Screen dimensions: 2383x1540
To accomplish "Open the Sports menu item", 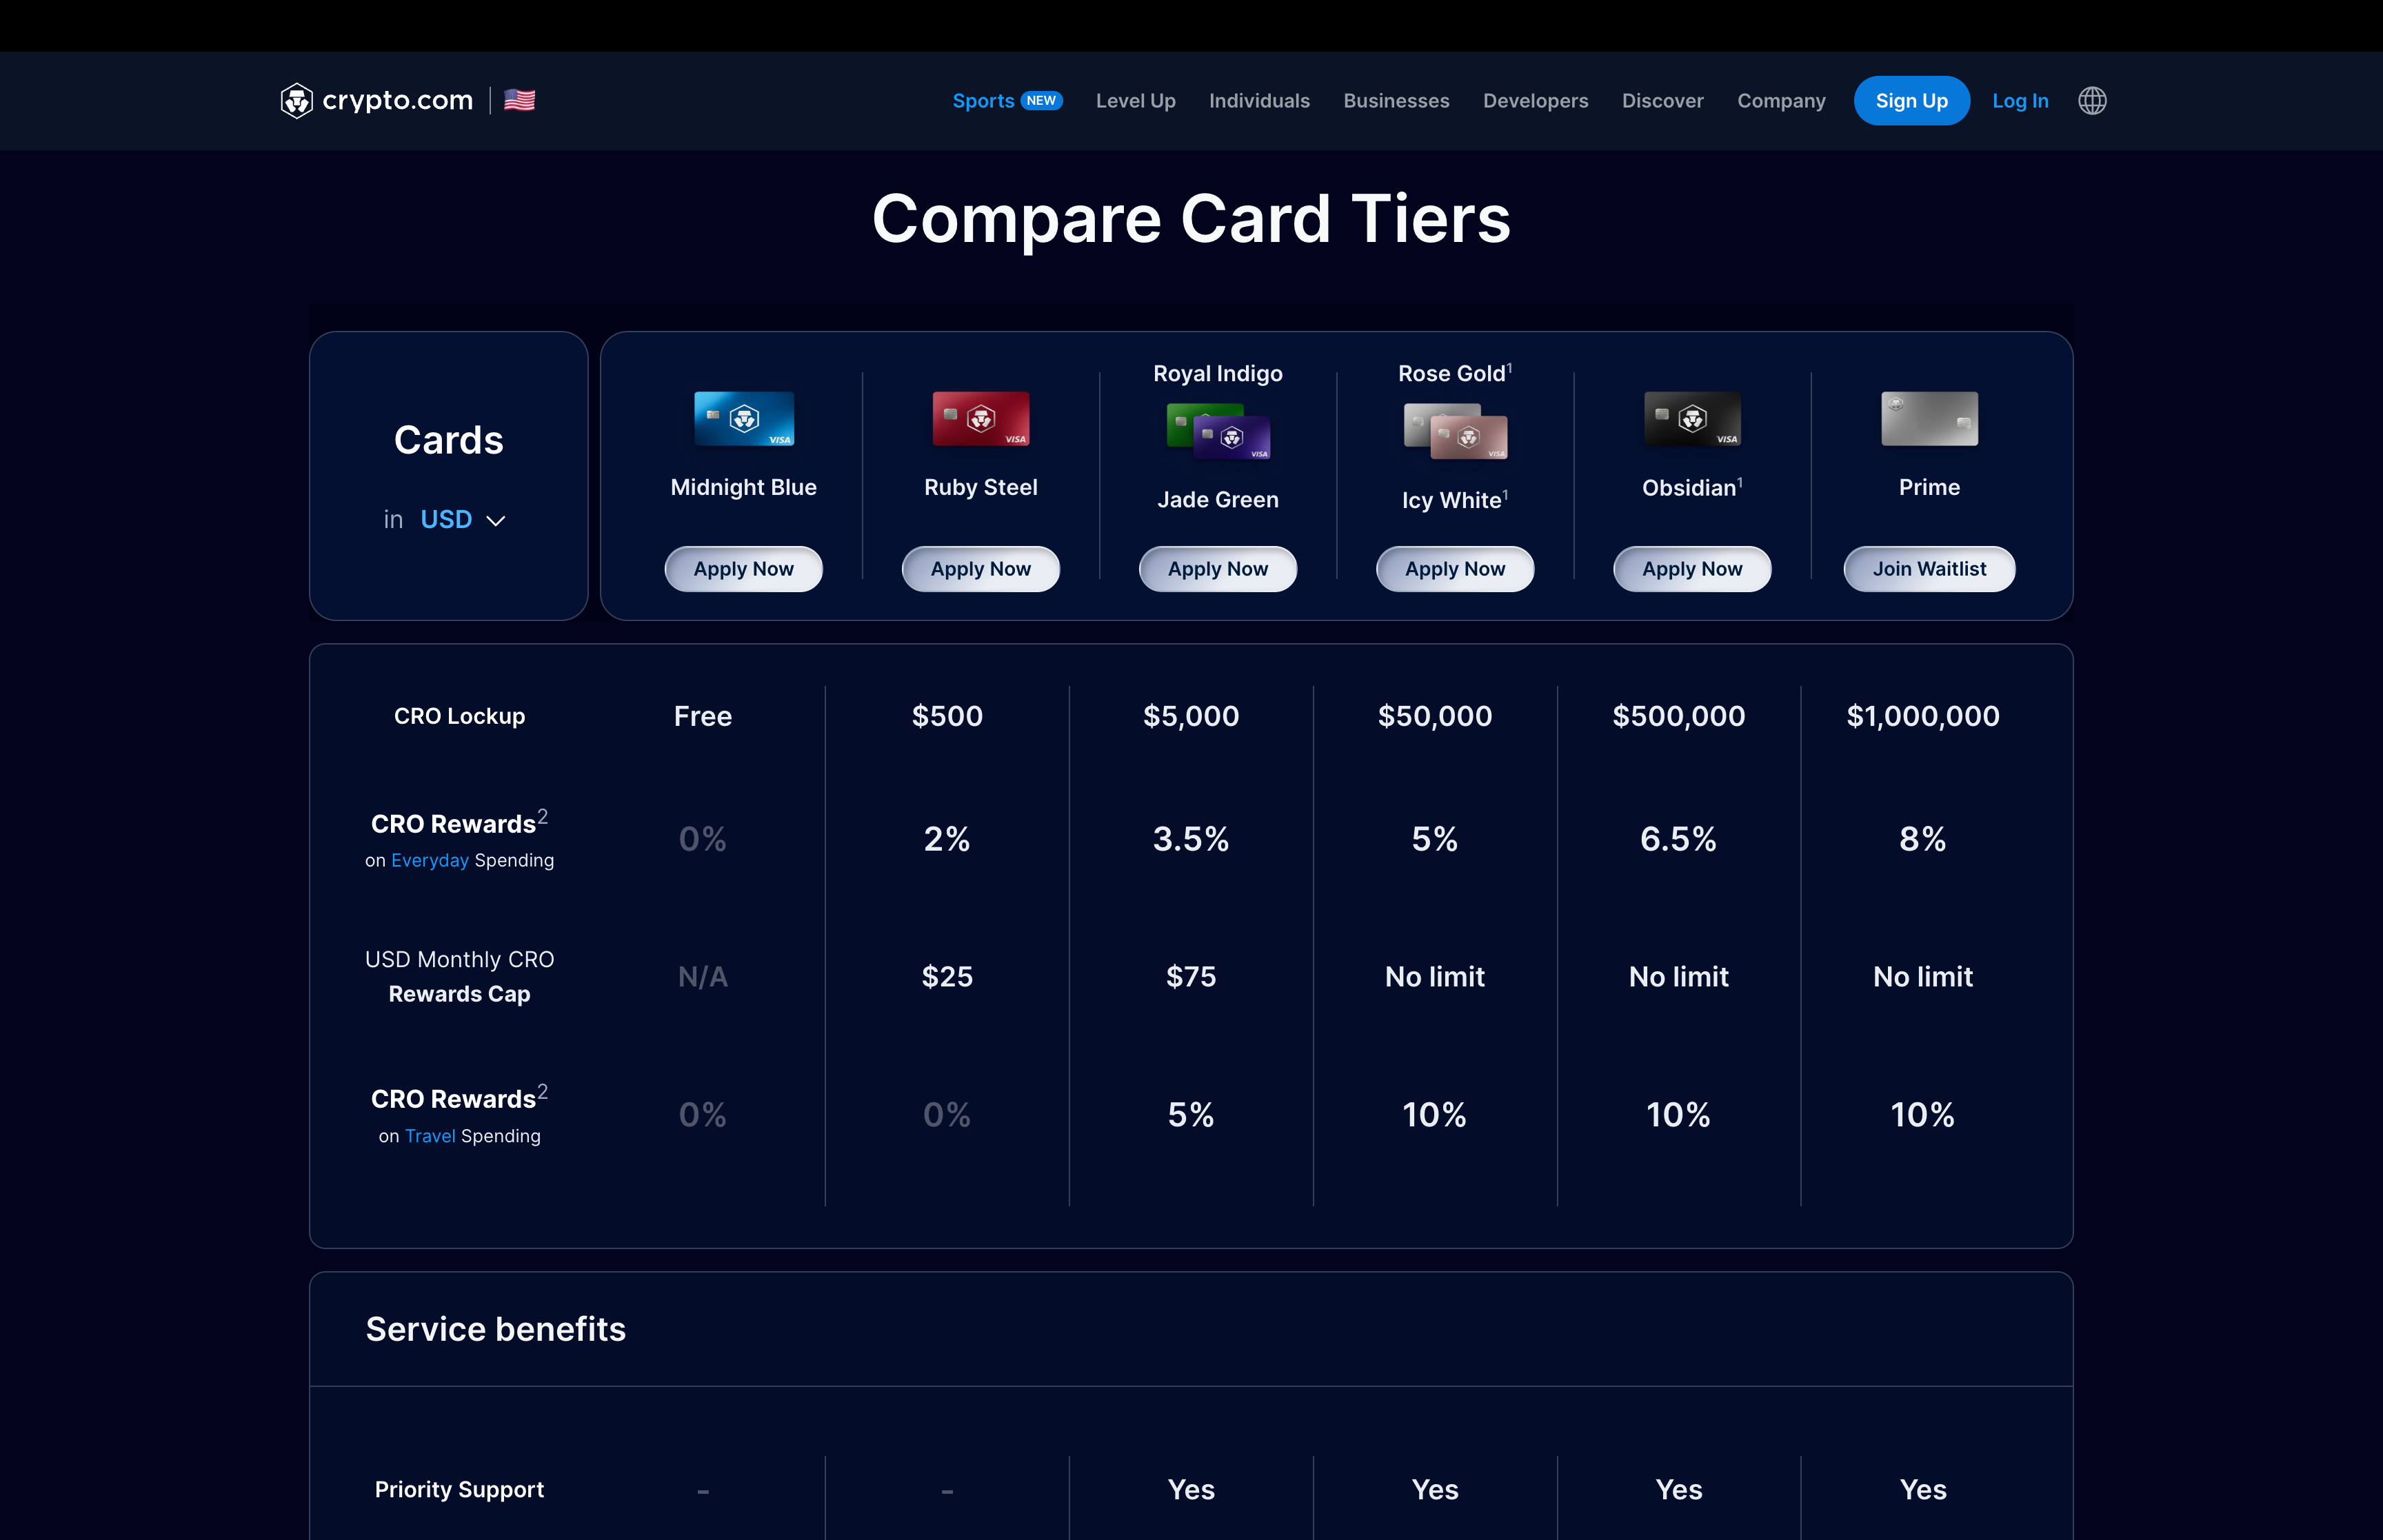I will click(983, 101).
